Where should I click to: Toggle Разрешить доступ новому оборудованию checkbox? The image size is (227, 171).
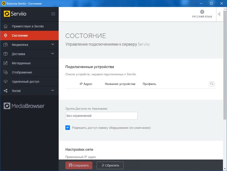coord(68,128)
